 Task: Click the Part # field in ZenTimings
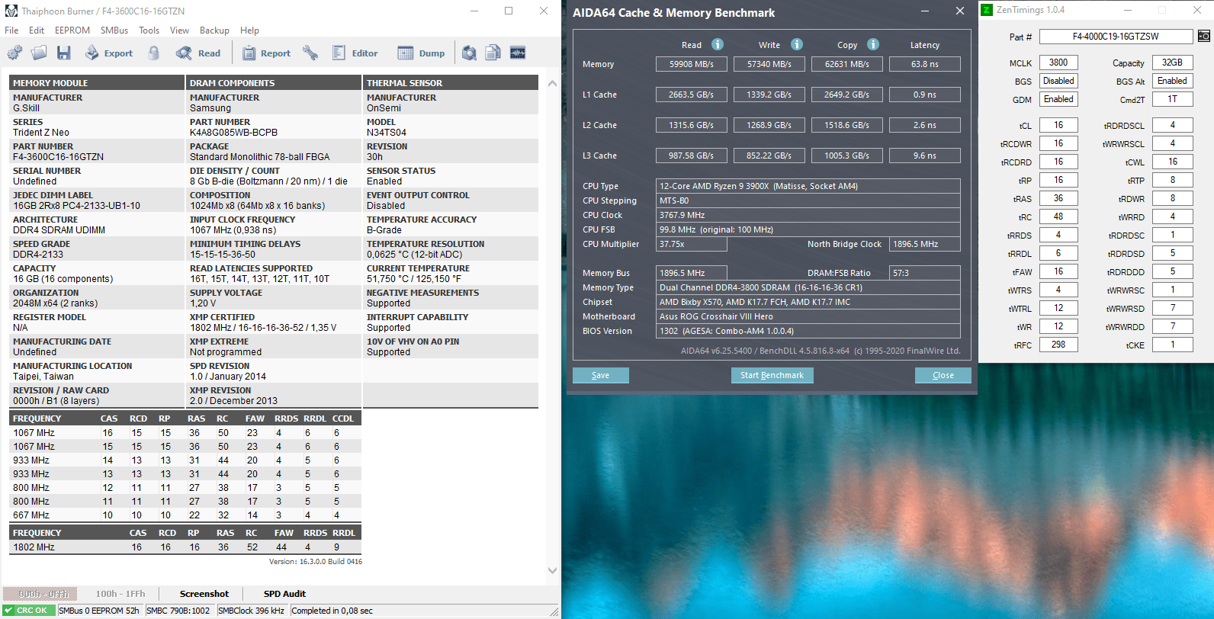tap(1116, 37)
